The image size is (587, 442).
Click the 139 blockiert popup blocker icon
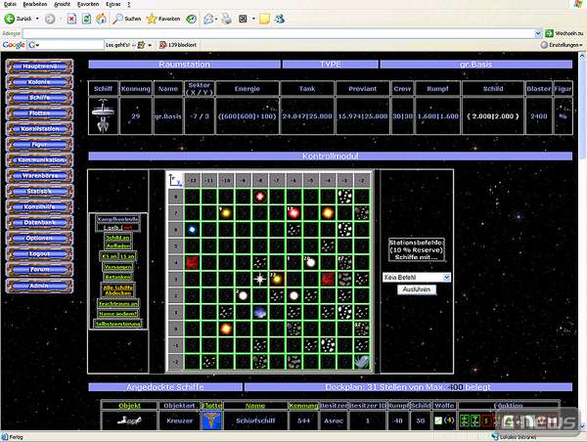click(x=162, y=45)
